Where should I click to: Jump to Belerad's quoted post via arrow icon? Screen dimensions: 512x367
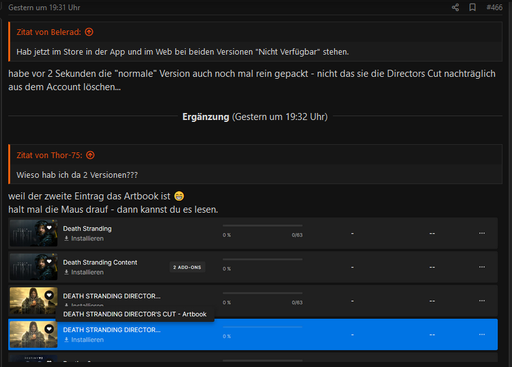89,32
